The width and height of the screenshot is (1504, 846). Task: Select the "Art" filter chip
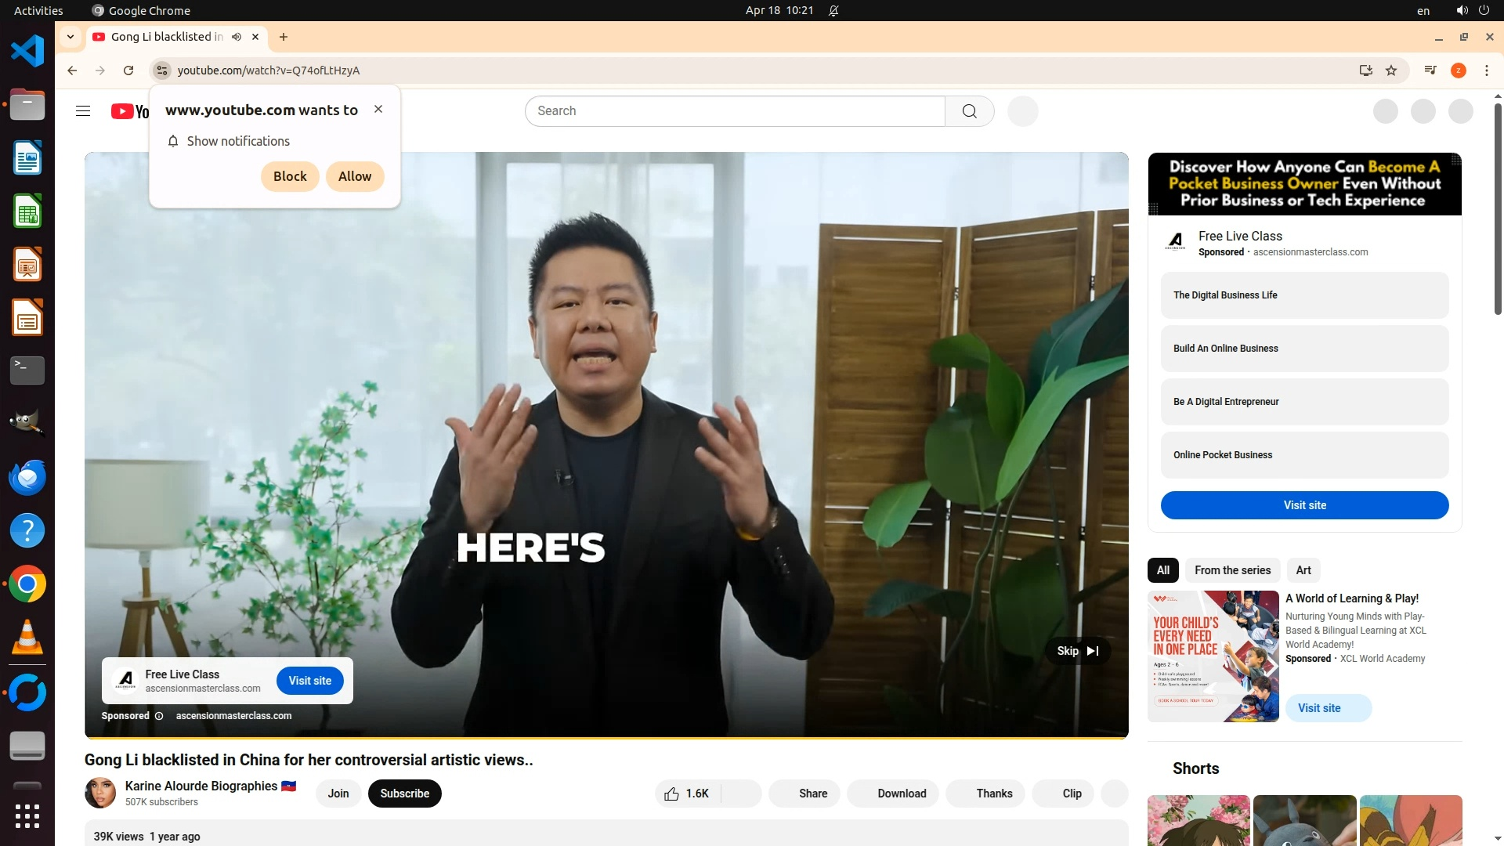pyautogui.click(x=1303, y=570)
